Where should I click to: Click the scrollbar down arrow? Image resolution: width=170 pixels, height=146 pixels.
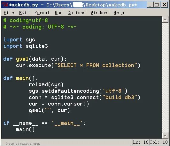(165, 136)
